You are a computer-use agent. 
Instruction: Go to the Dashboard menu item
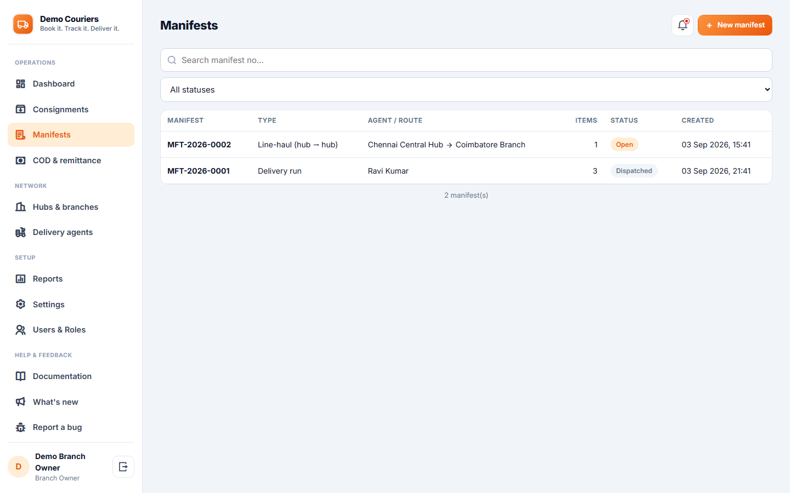pyautogui.click(x=71, y=84)
